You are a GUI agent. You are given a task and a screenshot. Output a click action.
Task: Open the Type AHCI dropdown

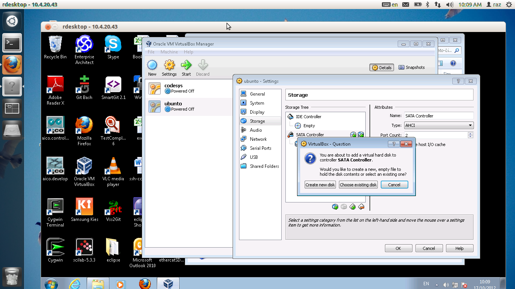439,125
